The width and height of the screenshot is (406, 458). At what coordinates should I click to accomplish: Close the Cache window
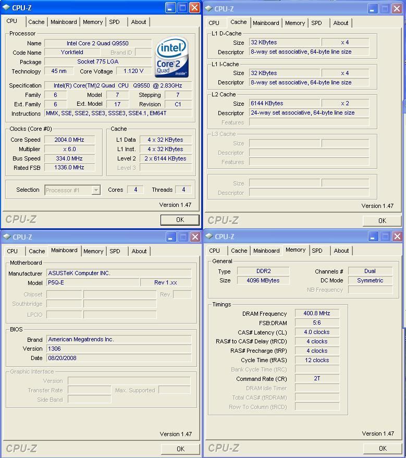tap(397, 8)
